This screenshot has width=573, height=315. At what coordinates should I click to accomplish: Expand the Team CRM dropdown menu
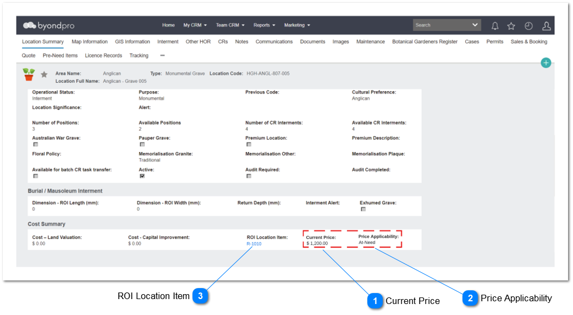230,25
